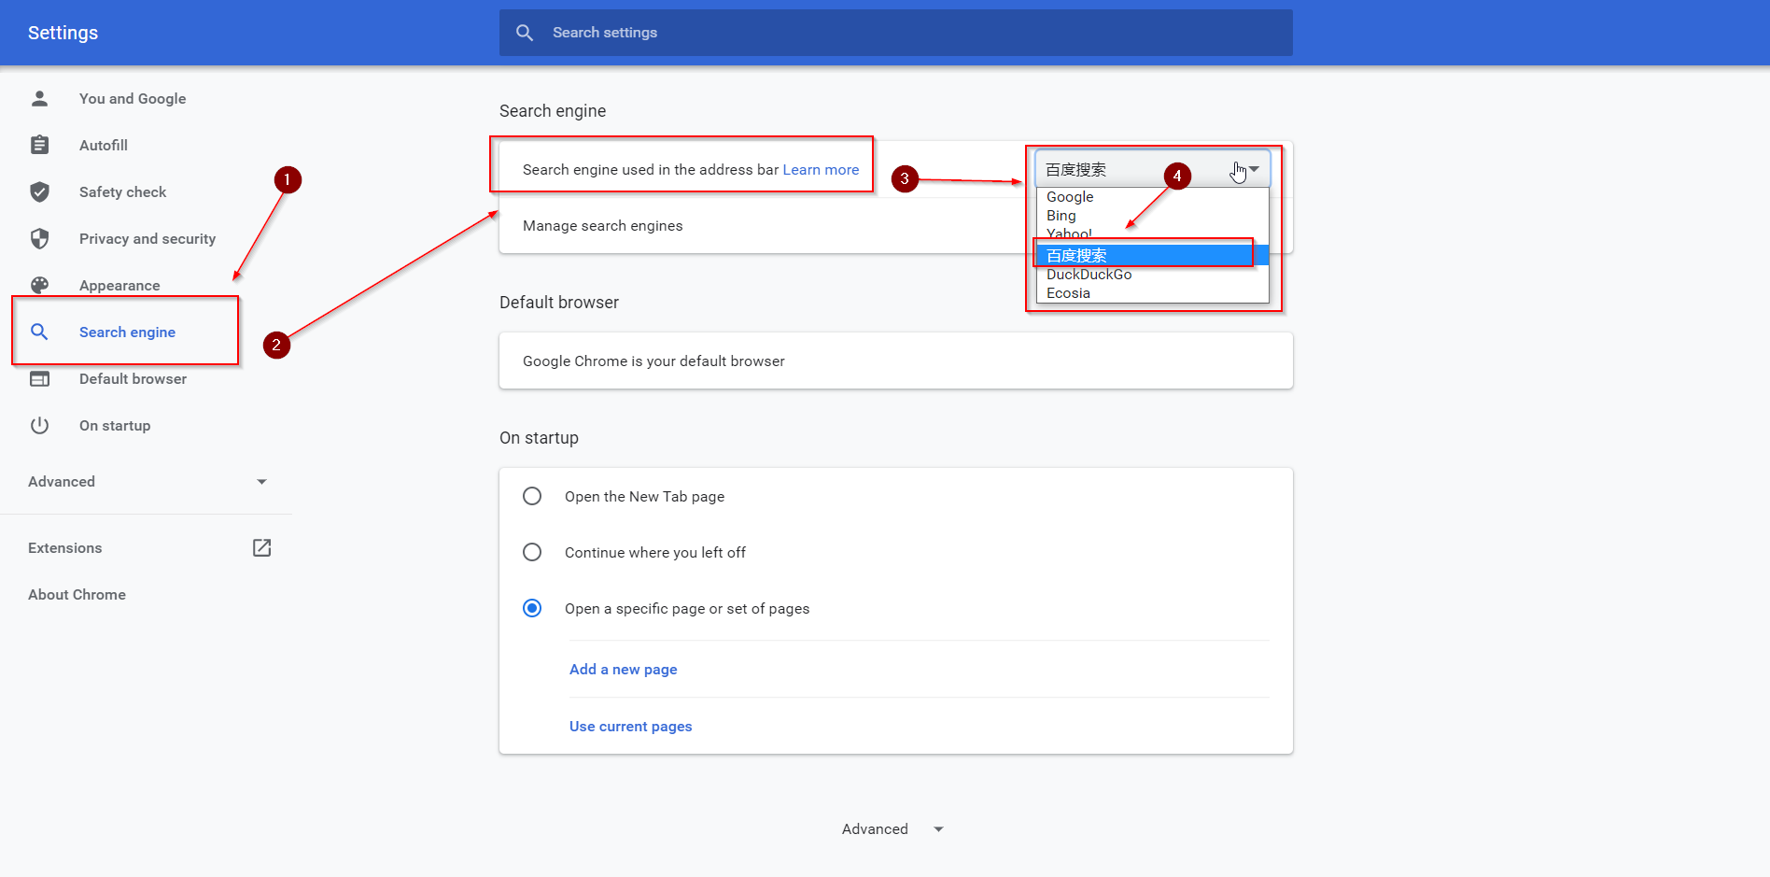Viewport: 1770px width, 877px height.
Task: Click the Extensions external link icon
Action: click(262, 547)
